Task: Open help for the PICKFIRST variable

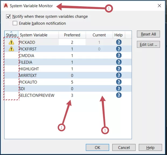Action: click(119, 49)
